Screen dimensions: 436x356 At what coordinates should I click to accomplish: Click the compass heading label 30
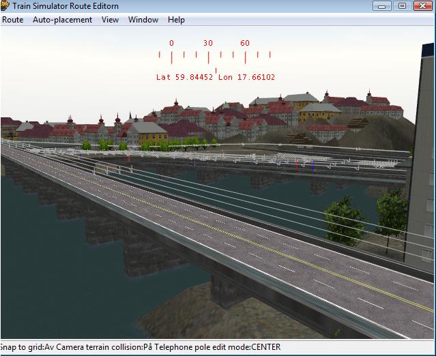(208, 43)
